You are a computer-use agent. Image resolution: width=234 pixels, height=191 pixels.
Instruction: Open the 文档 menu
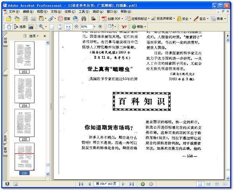(56, 11)
